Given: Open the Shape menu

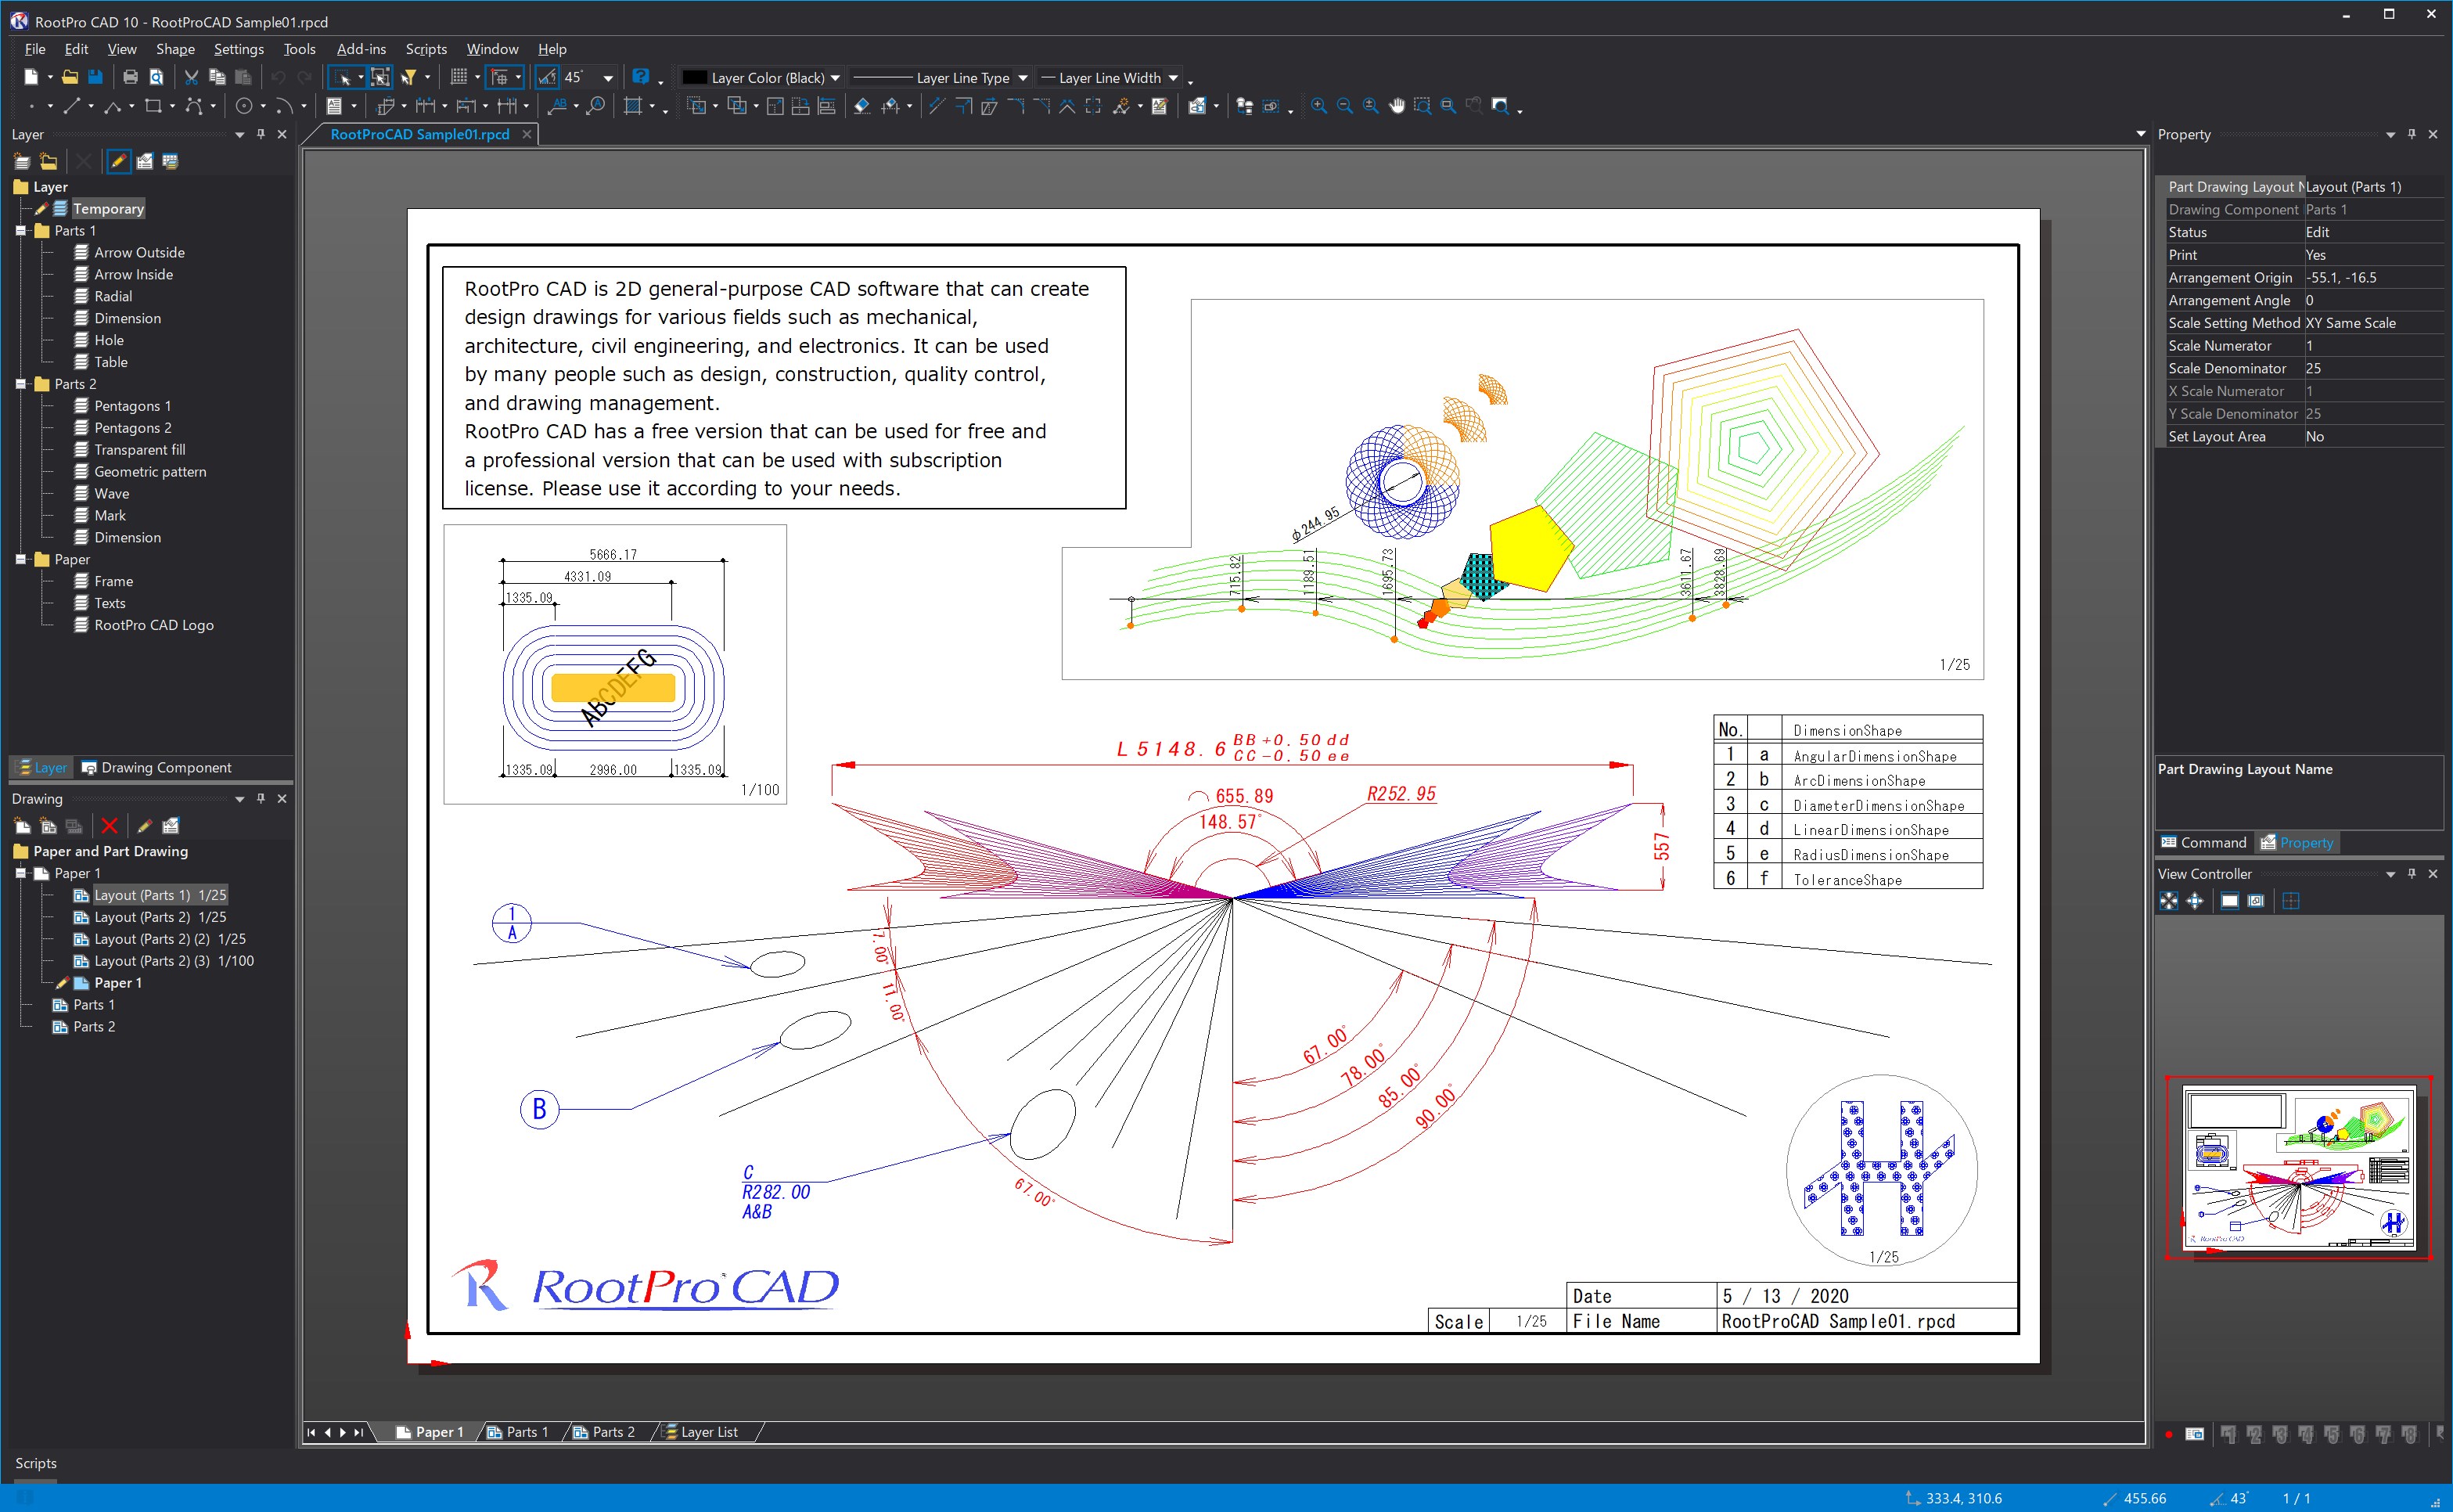Looking at the screenshot, I should (175, 49).
